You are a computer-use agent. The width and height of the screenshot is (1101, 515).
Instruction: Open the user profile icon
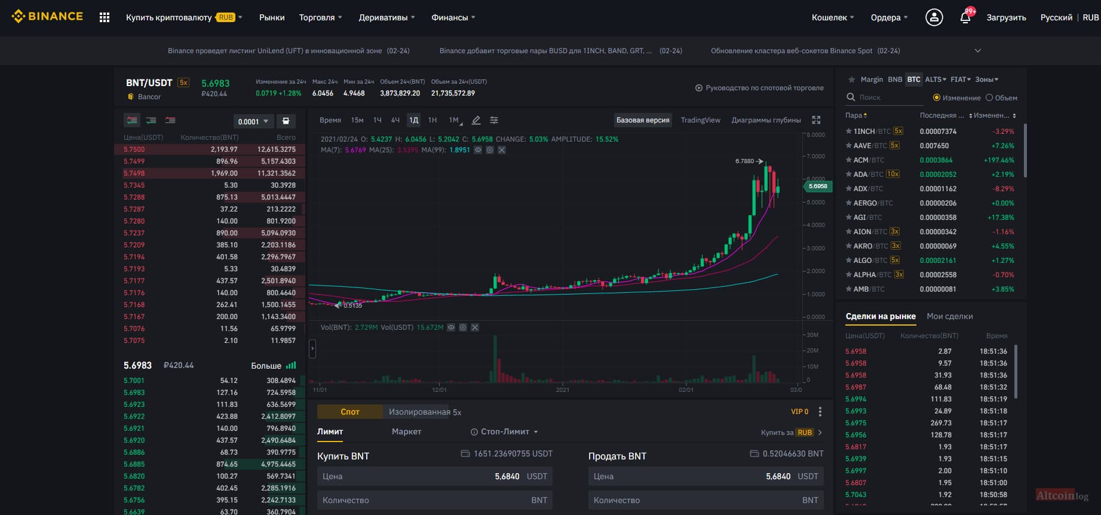934,17
